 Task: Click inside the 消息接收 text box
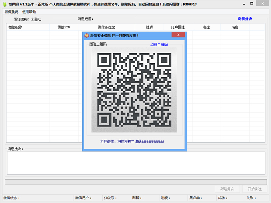point(135,162)
